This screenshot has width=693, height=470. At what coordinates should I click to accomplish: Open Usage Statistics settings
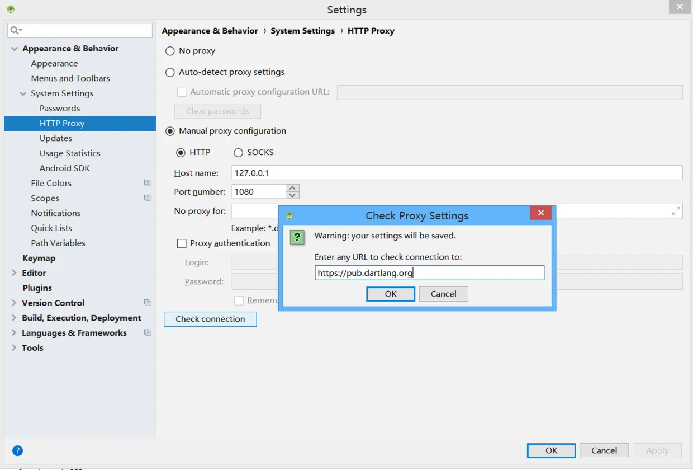pyautogui.click(x=70, y=153)
